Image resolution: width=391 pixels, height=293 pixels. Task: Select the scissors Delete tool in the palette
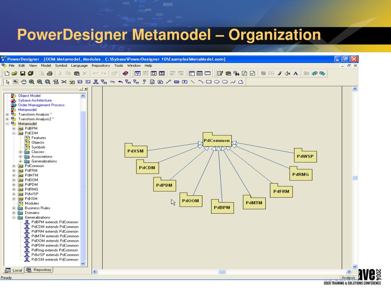[x=64, y=82]
